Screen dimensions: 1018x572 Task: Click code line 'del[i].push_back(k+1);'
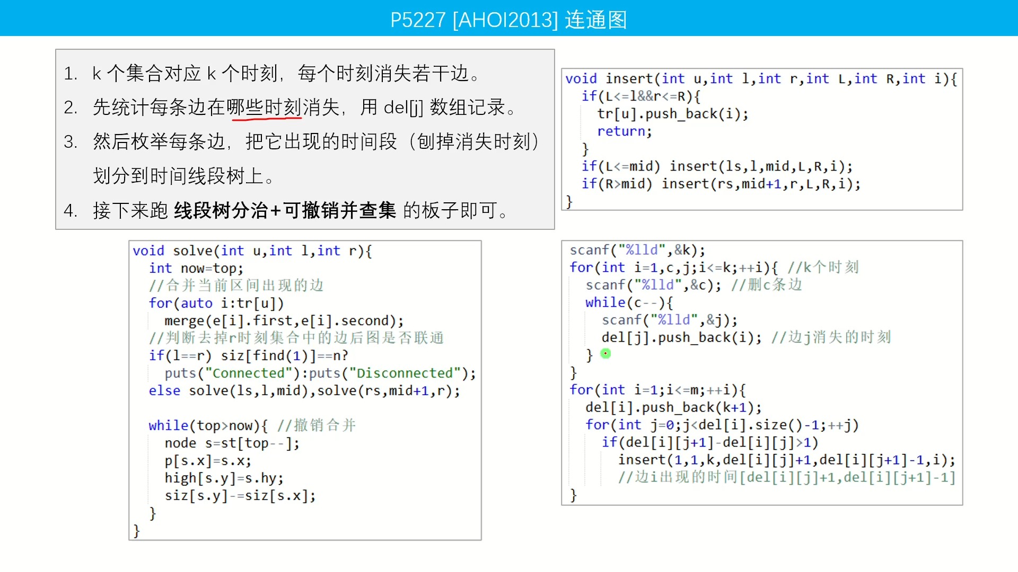(673, 407)
